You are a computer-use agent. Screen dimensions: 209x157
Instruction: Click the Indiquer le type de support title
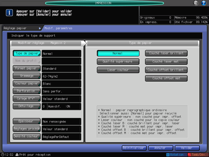coord(33,36)
